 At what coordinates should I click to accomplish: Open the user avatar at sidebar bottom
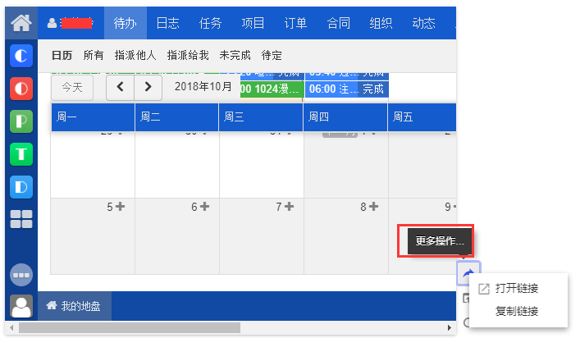tap(21, 307)
